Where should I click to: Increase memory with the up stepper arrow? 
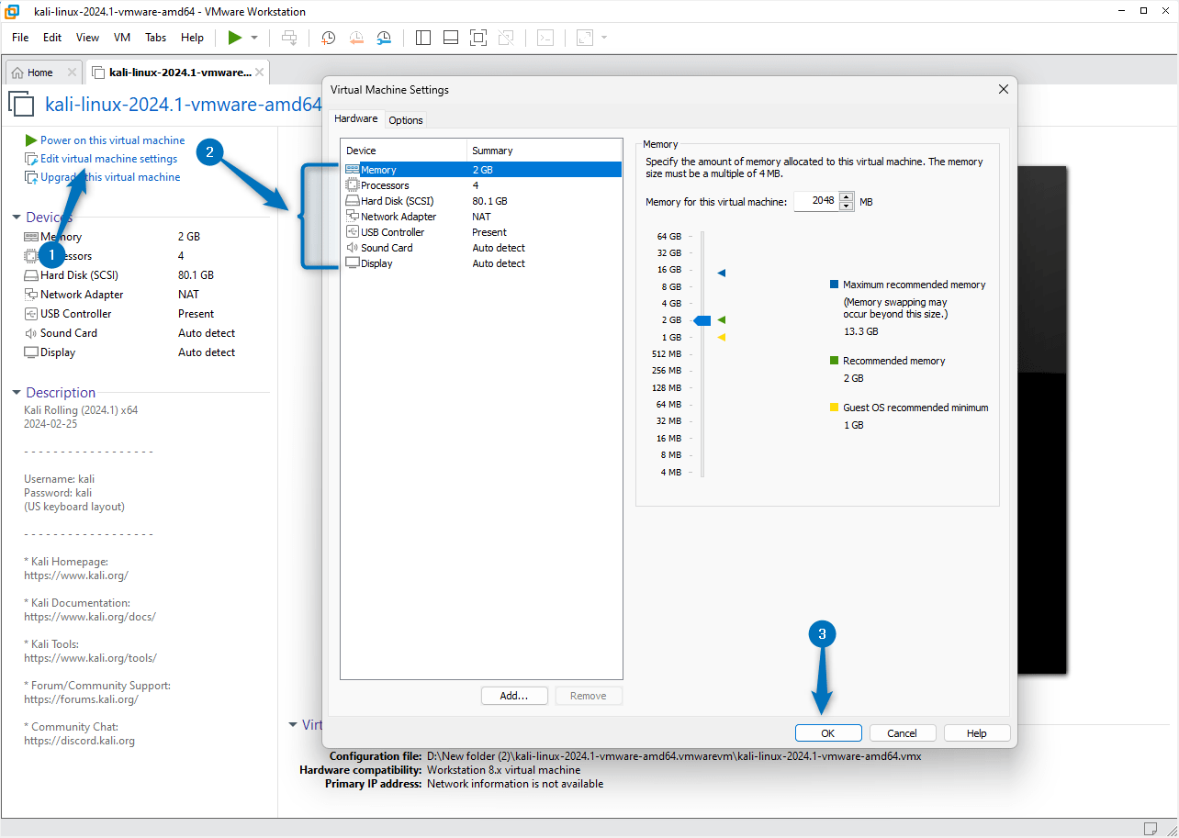(847, 196)
